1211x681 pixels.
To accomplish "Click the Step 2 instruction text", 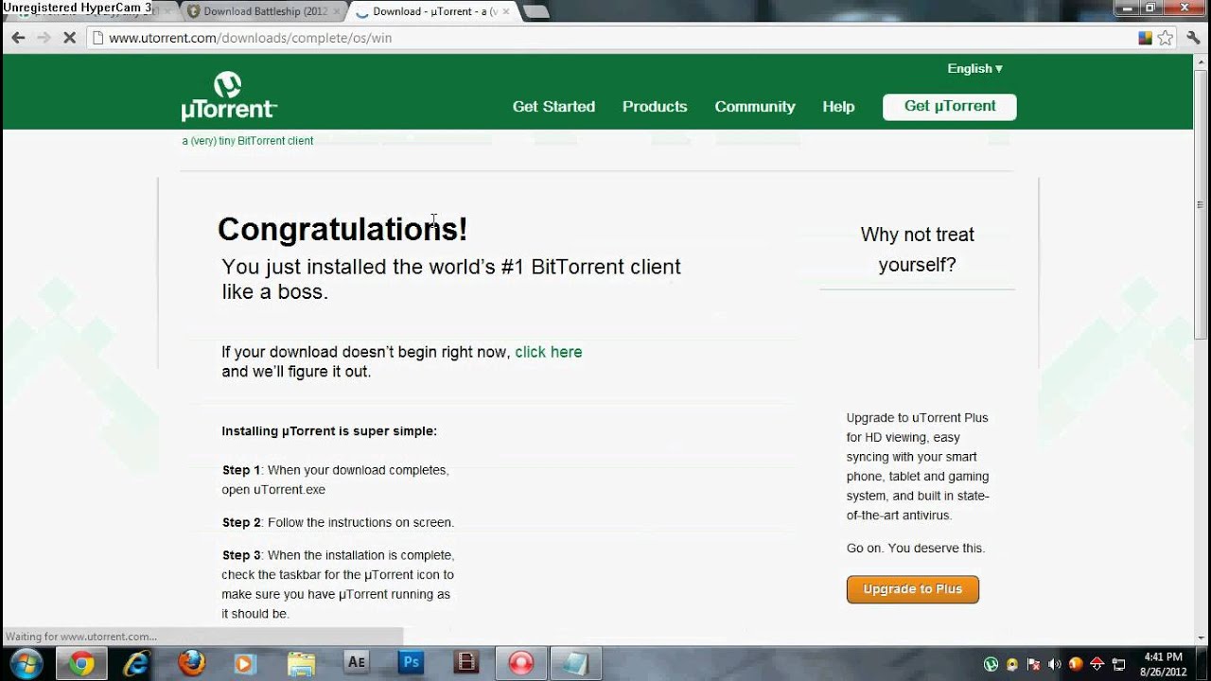I will [338, 522].
